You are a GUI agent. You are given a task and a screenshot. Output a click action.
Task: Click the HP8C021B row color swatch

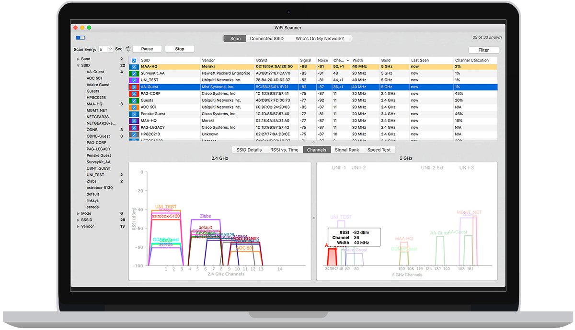134,134
